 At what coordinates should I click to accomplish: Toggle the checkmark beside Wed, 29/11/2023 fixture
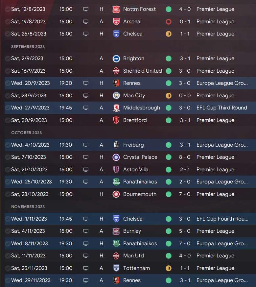point(8,280)
